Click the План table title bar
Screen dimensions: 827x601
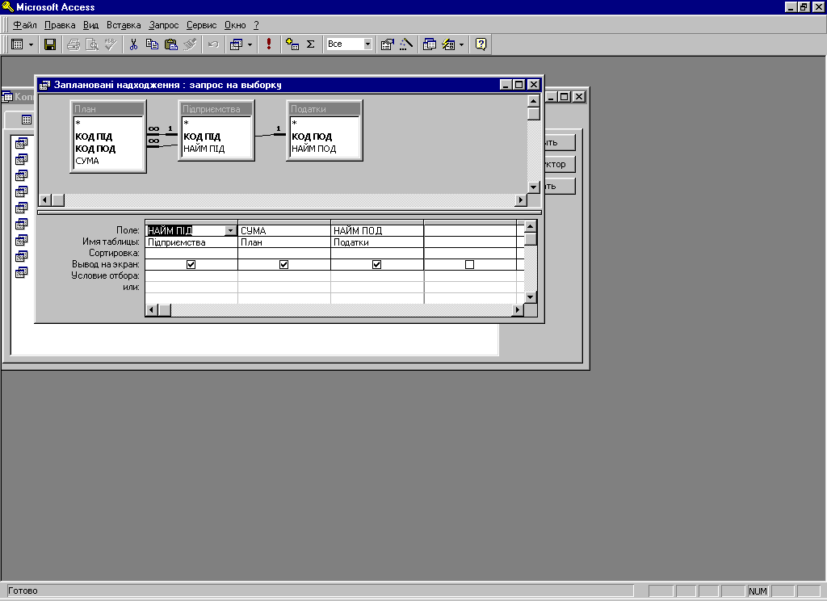coord(108,109)
